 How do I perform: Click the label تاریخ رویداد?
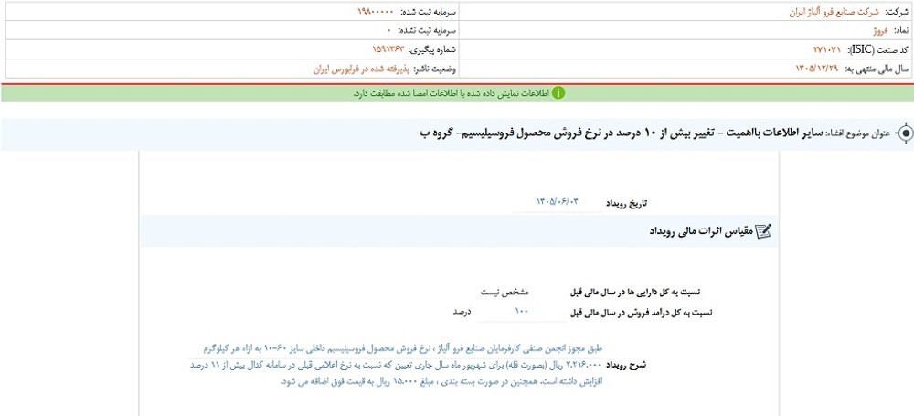point(625,204)
